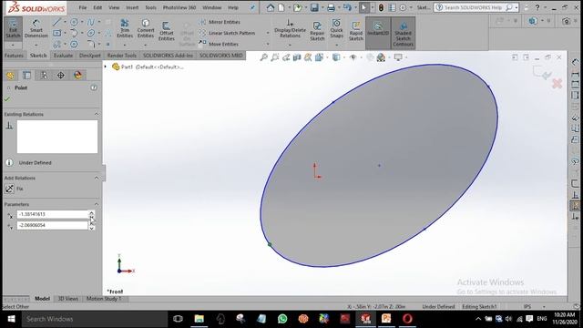The height and width of the screenshot is (328, 583).
Task: Select the Ellipse sketch tool
Action: click(91, 34)
